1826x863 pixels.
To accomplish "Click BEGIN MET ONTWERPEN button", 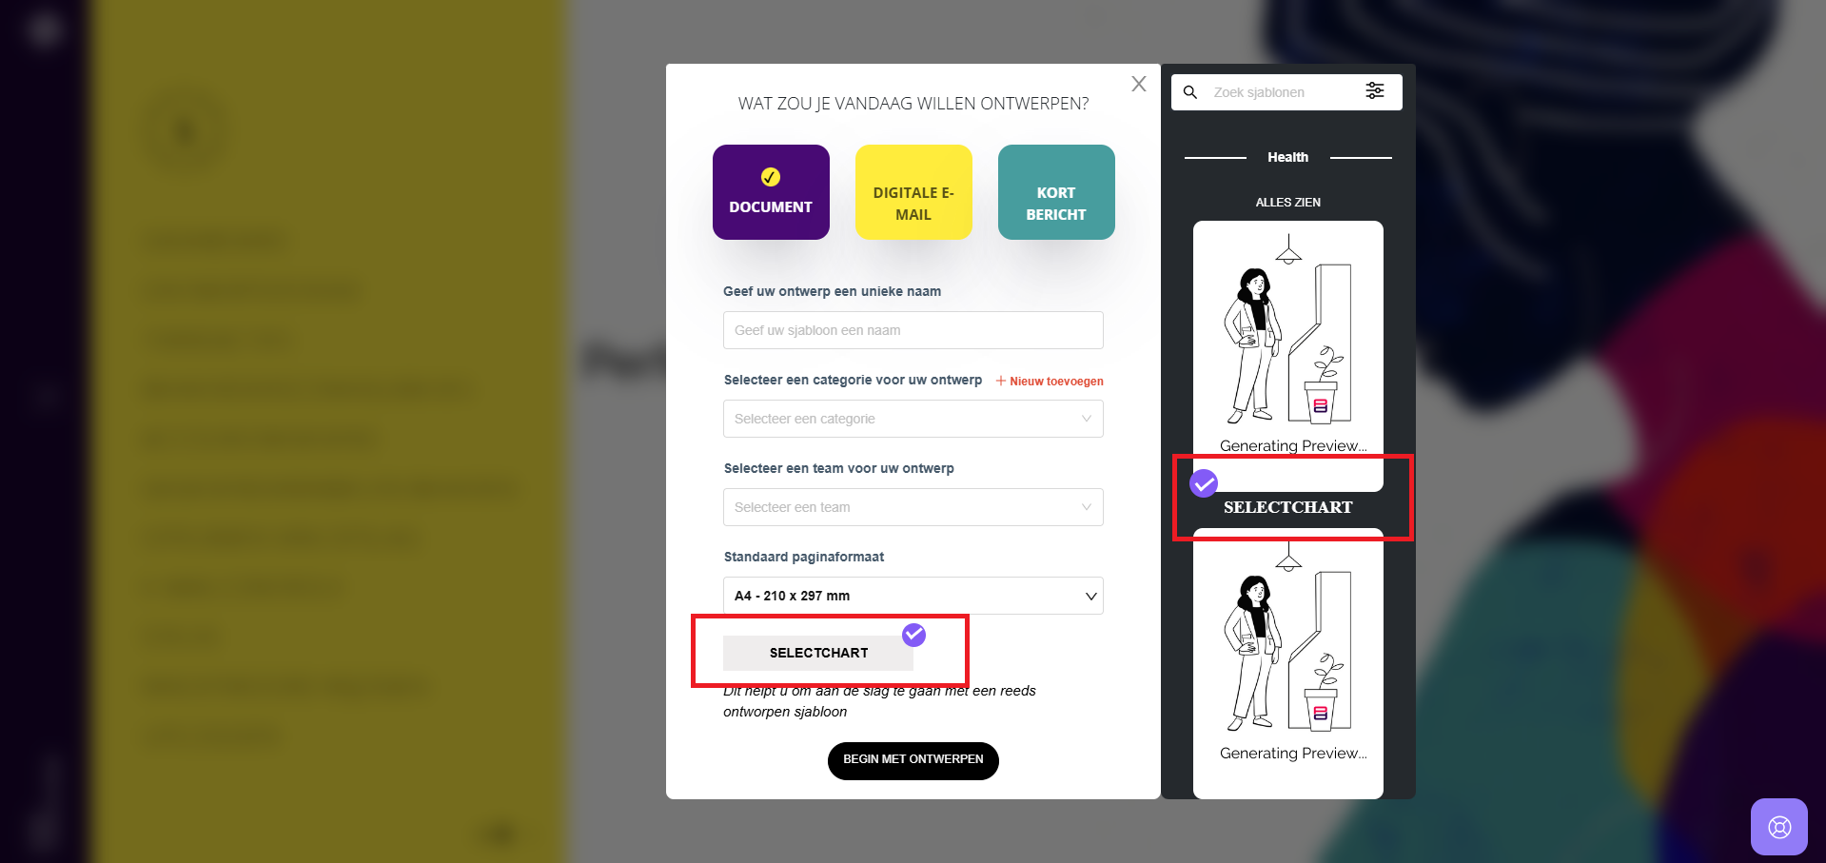I will 913,760.
